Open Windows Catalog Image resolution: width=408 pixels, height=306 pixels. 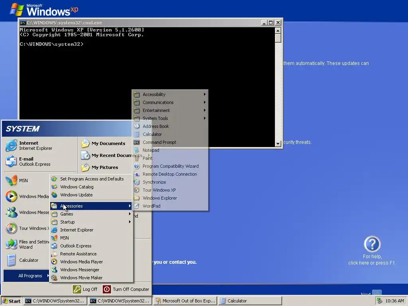(91, 187)
